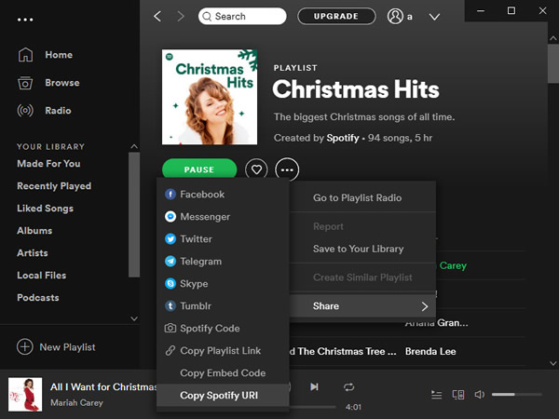Share on Twitter
The width and height of the screenshot is (559, 419).
(x=223, y=239)
